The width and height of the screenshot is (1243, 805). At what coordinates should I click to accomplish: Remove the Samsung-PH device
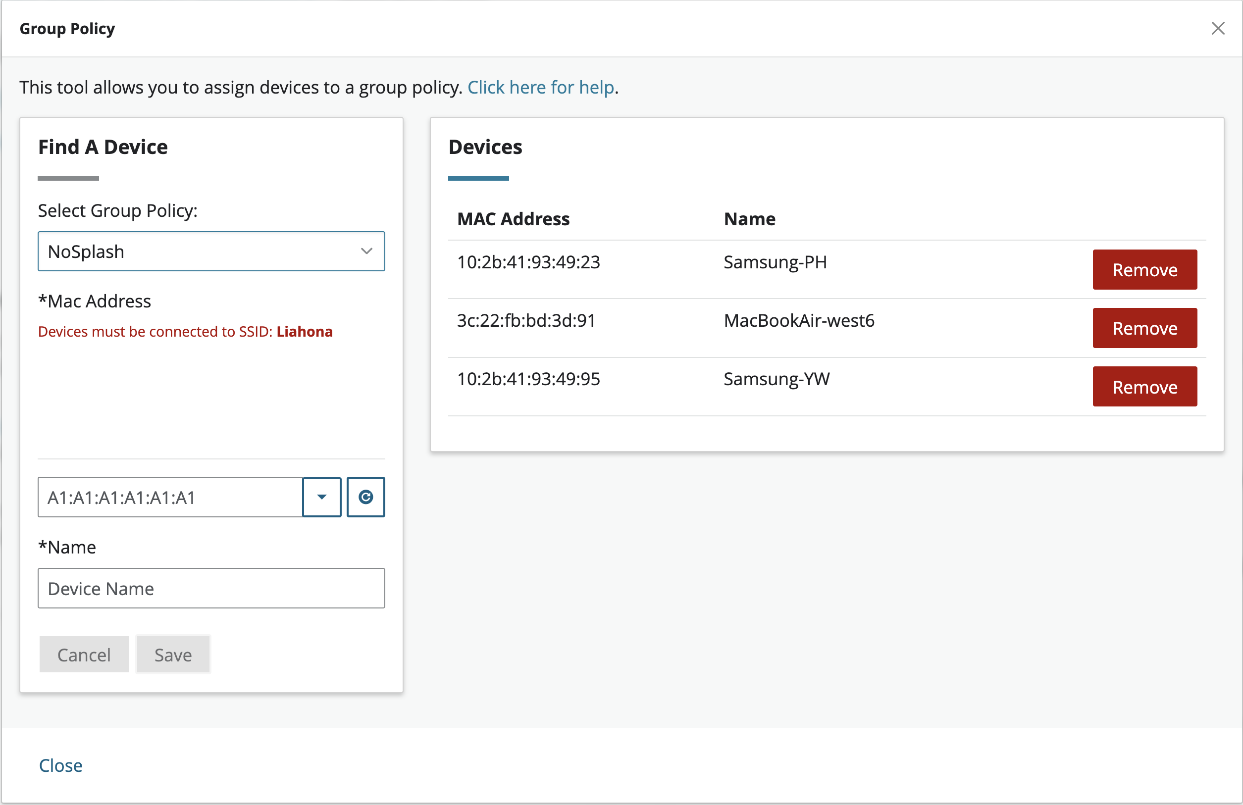(x=1144, y=270)
